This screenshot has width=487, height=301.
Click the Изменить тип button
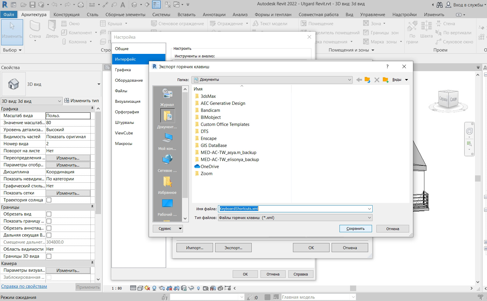(82, 101)
